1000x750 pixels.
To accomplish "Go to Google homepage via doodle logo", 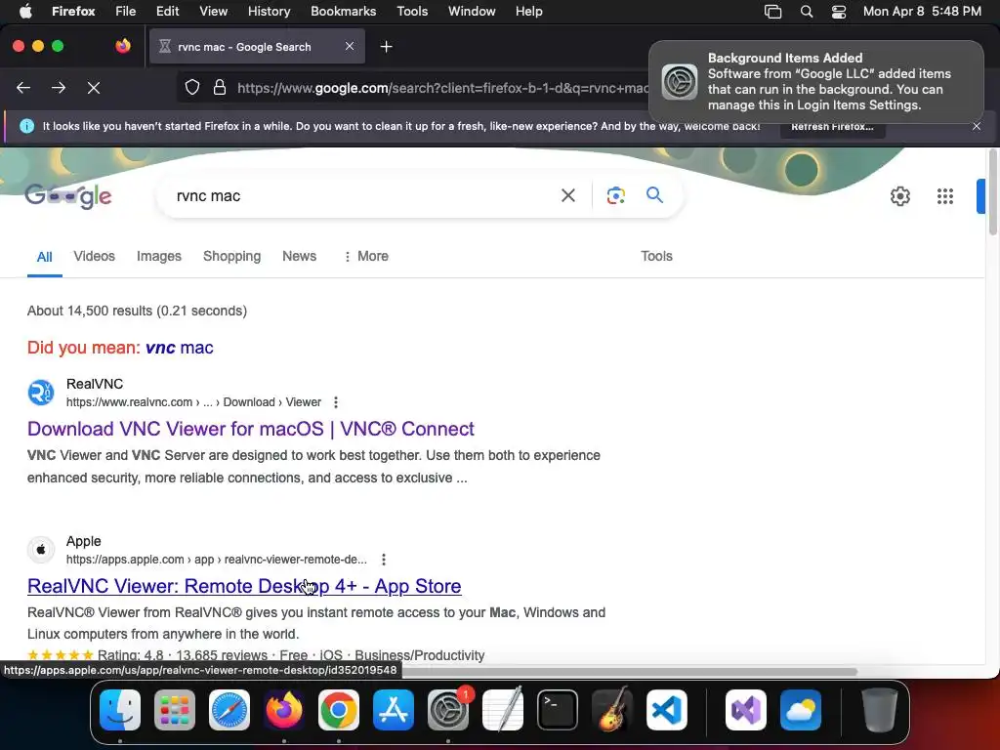I will tap(68, 195).
